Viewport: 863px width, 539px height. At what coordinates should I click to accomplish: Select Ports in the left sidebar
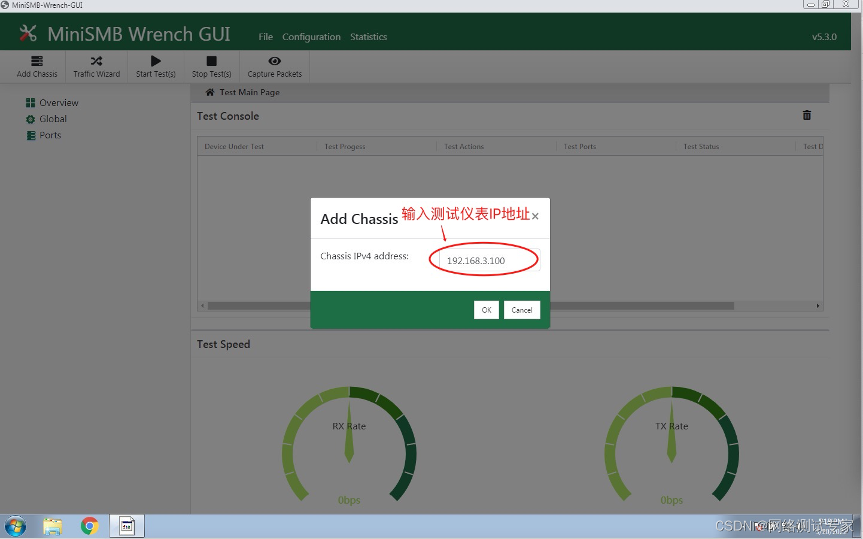tap(50, 135)
